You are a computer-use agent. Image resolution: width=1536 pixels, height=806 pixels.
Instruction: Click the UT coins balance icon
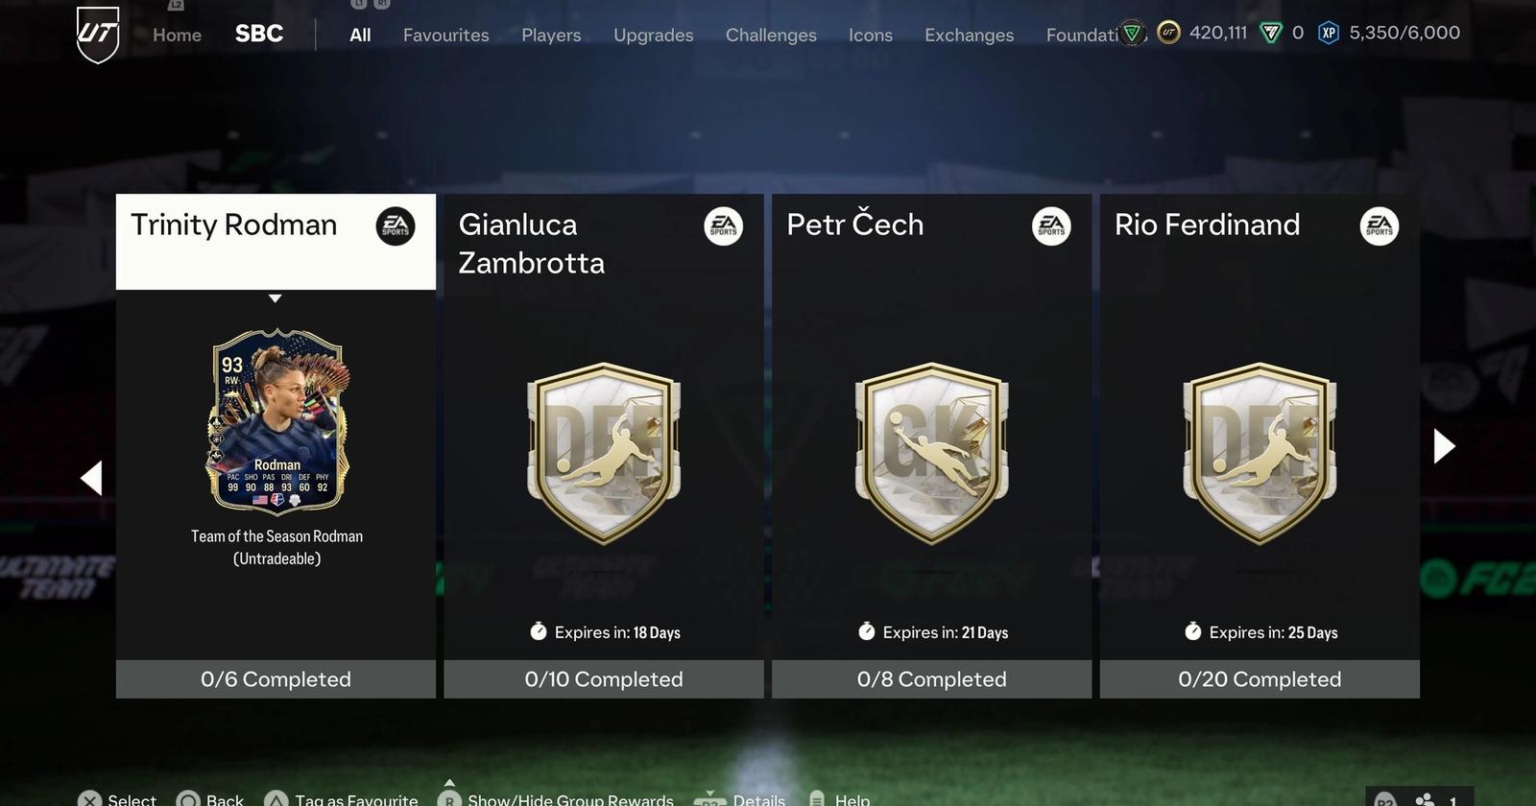click(x=1168, y=34)
